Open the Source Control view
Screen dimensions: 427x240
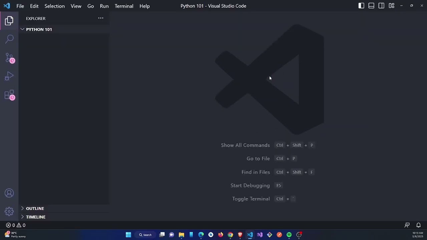pos(10,58)
